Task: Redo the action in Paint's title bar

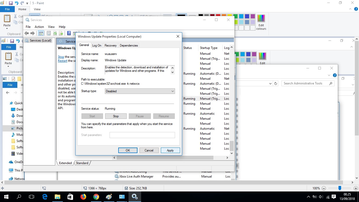Action: (22, 3)
